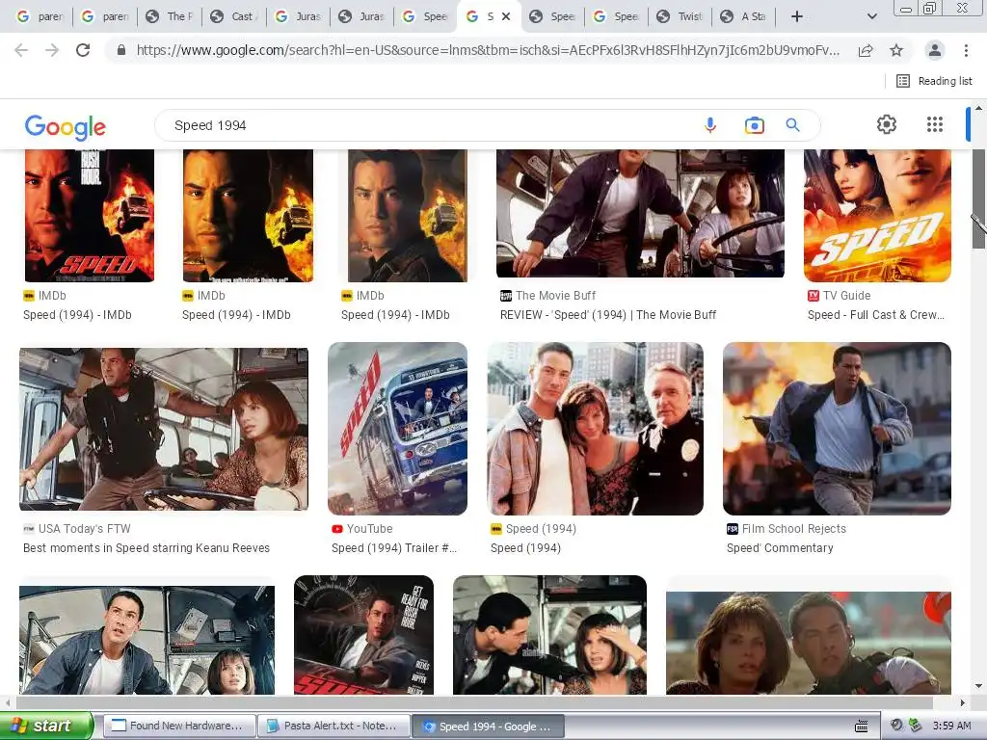Click 'REVIEW - 'Speed' (1994) | The Movie Buff' link
Screen dimensions: 987x740
click(x=608, y=315)
